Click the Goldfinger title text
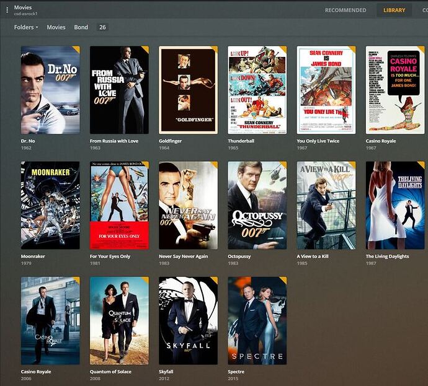 pos(171,141)
